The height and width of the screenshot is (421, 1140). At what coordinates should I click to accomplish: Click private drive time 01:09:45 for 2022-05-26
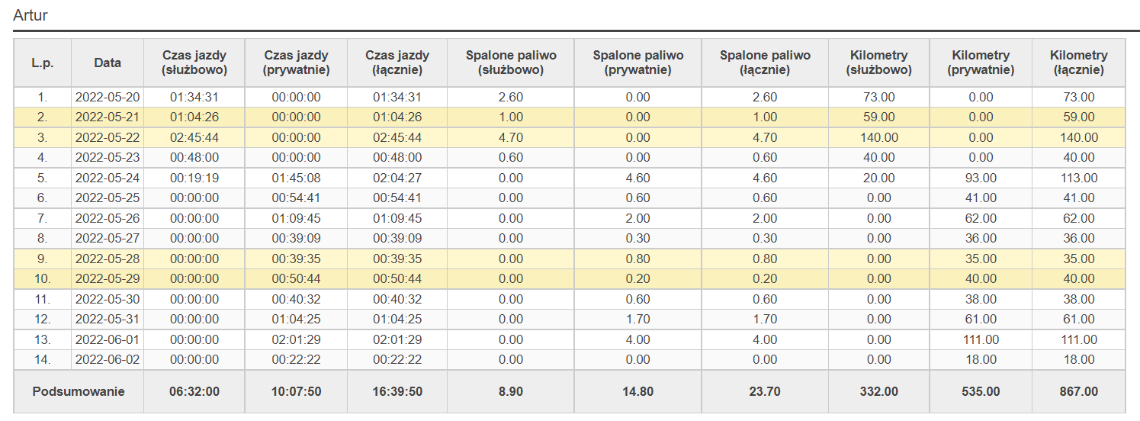point(296,219)
